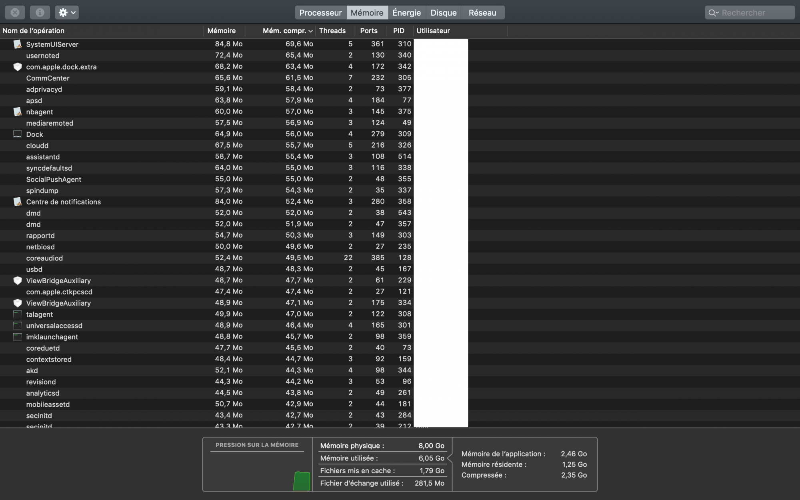This screenshot has height=500, width=800.
Task: Select the universalaccessd terminal icon
Action: pyautogui.click(x=17, y=326)
